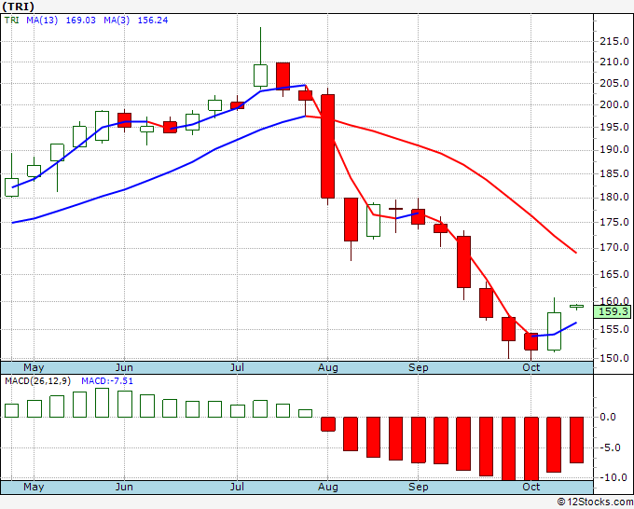Select the 175.0 price axis label

pyautogui.click(x=614, y=222)
